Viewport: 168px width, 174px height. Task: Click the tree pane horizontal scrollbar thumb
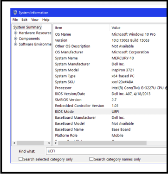pos(30,143)
